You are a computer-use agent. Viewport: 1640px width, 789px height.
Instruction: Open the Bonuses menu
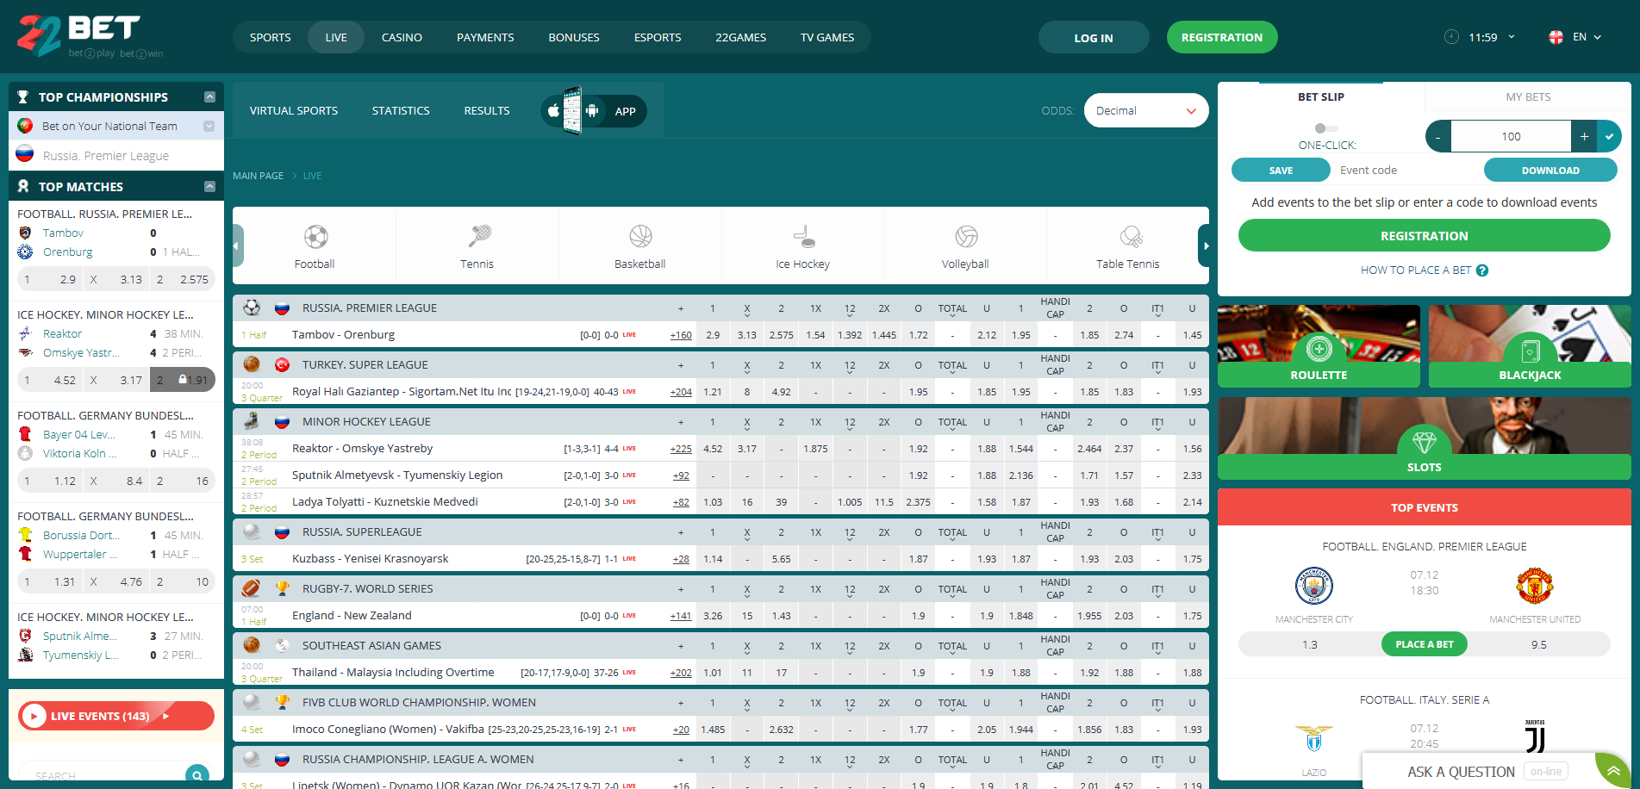(574, 37)
